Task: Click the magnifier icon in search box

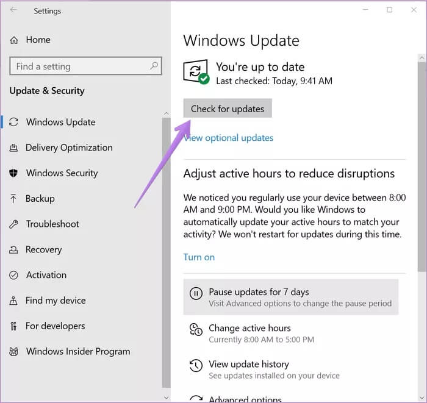Action: click(x=154, y=66)
